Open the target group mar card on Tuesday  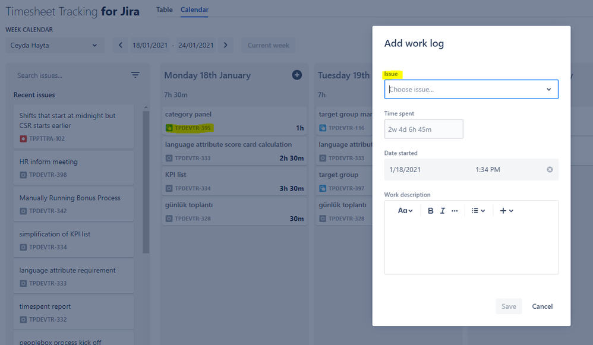coord(344,121)
